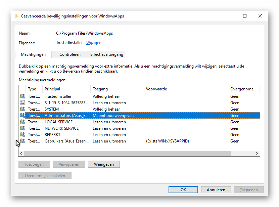Click the app package icon for S-1-15-3-1024 entry
279x207 pixels.
[22, 103]
